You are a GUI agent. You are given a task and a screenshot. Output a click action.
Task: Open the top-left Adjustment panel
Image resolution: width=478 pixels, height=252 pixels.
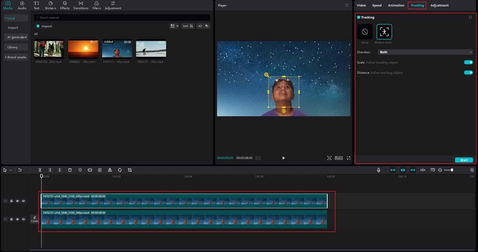(x=113, y=5)
